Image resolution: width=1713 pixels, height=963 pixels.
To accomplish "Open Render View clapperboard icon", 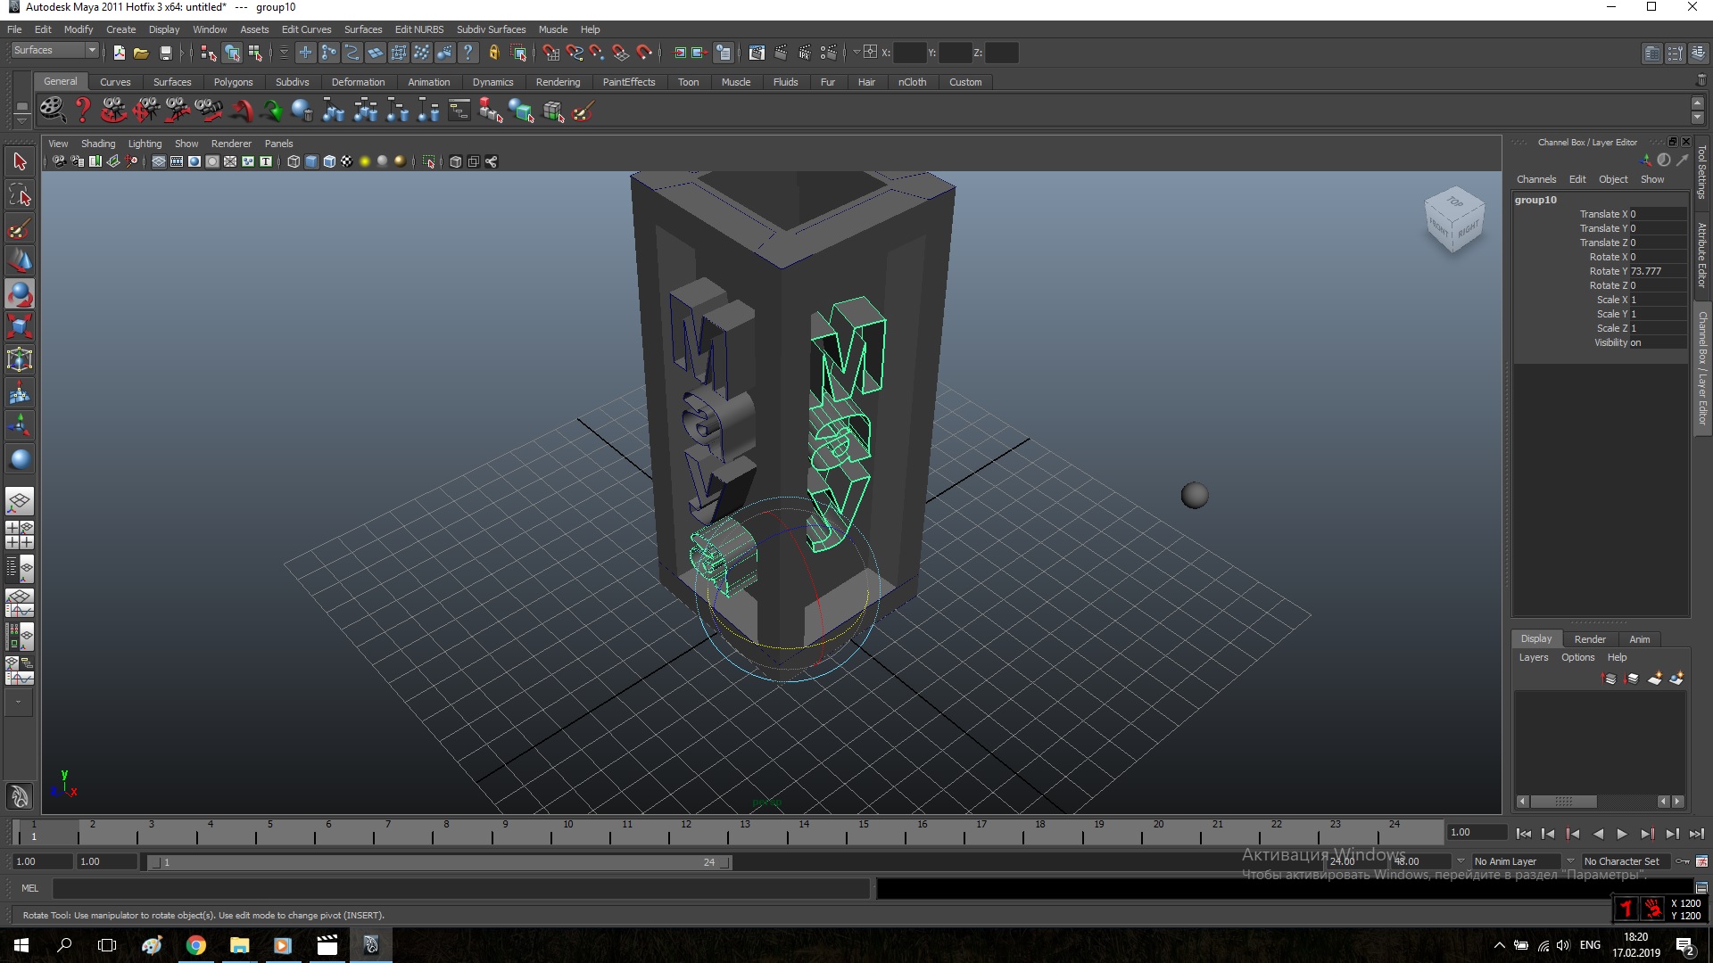I will point(757,53).
